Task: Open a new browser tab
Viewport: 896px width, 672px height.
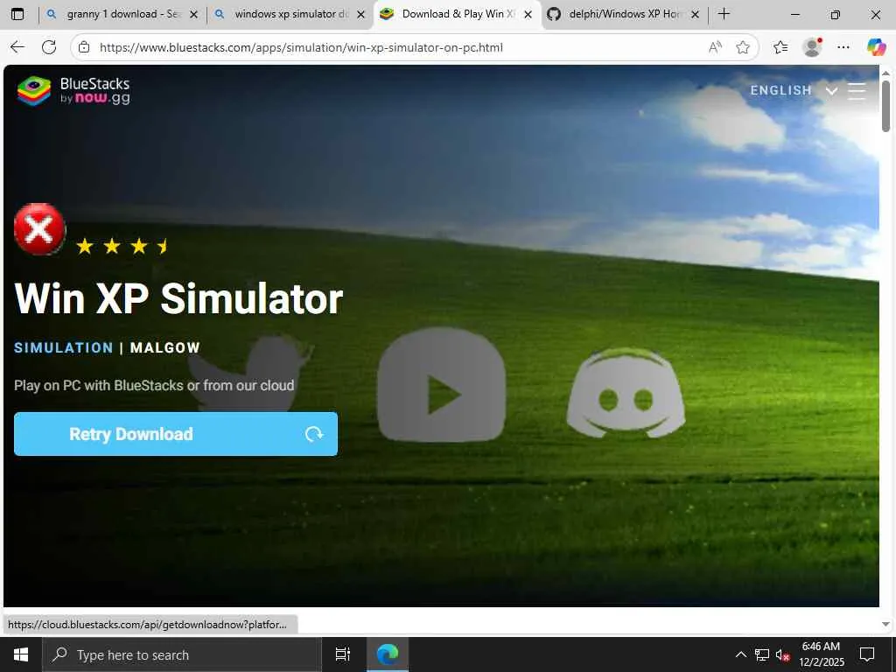Action: 724,14
